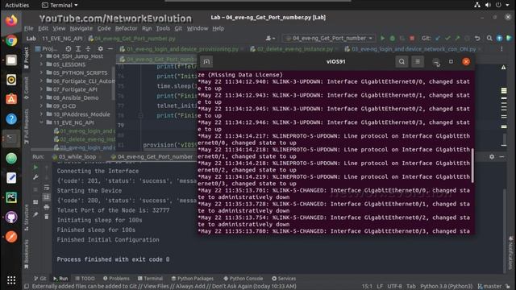516x290 pixels.
Task: Open the Refactor menu
Action: pyautogui.click(x=126, y=29)
